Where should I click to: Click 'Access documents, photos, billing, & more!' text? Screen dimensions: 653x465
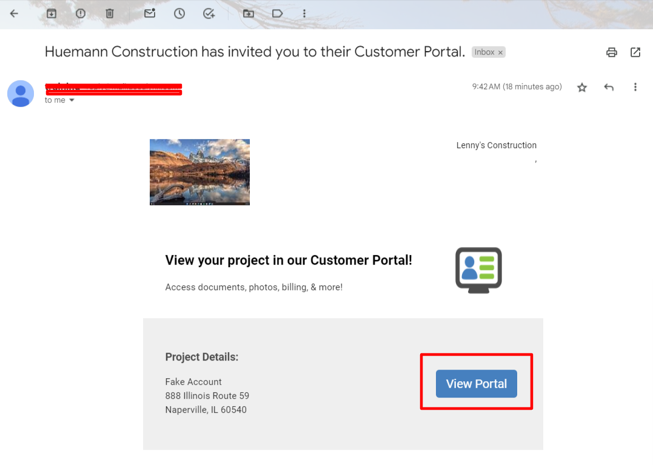(254, 287)
